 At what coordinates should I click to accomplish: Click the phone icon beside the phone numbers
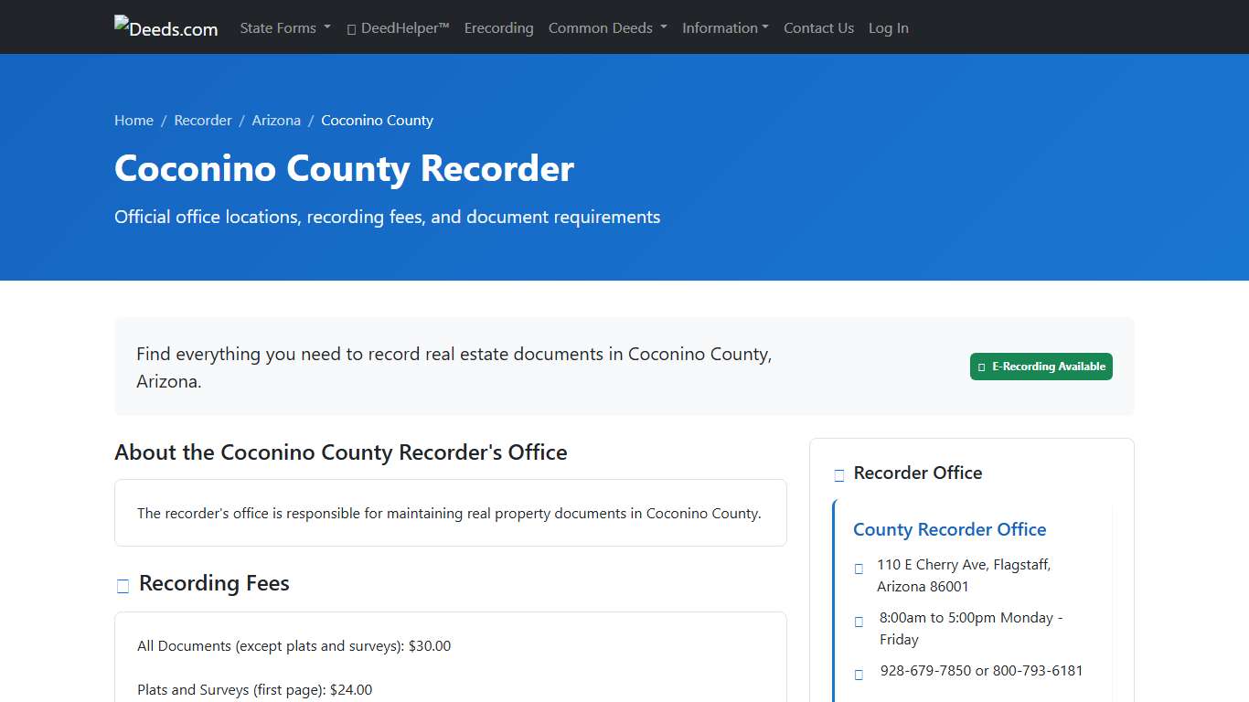coord(859,674)
